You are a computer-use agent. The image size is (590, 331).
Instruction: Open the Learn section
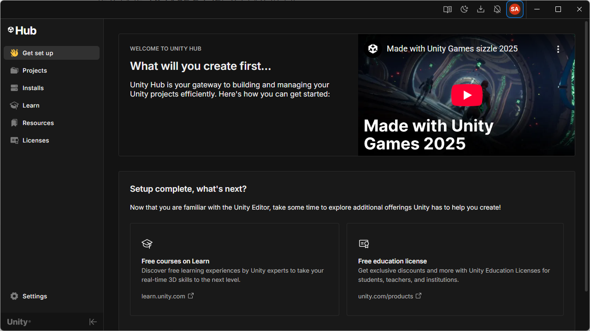[x=52, y=105]
